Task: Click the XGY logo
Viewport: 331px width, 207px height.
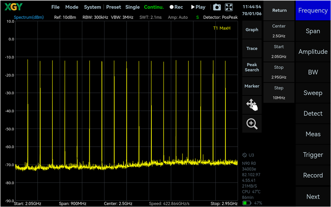Action: 14,7
